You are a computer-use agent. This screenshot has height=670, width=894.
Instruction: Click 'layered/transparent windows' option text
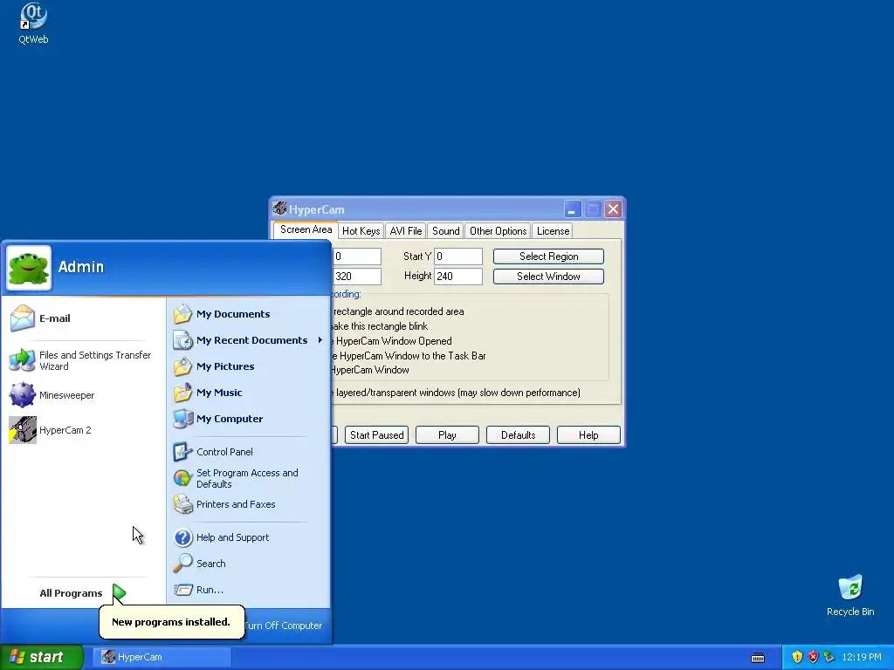(x=458, y=393)
